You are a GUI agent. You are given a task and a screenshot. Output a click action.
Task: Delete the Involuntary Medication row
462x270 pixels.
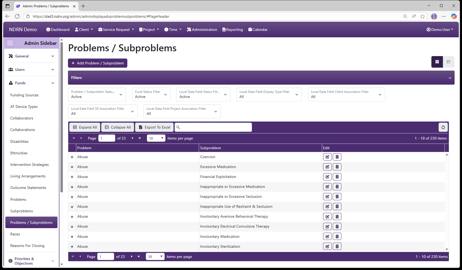(x=337, y=236)
